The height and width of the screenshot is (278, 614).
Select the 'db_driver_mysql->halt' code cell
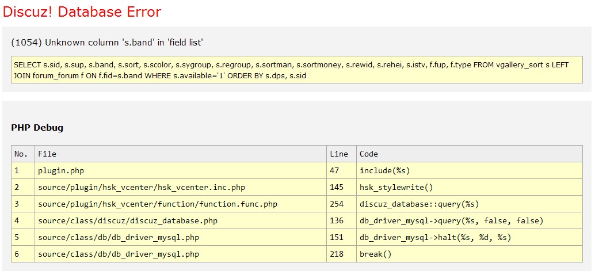click(470, 237)
